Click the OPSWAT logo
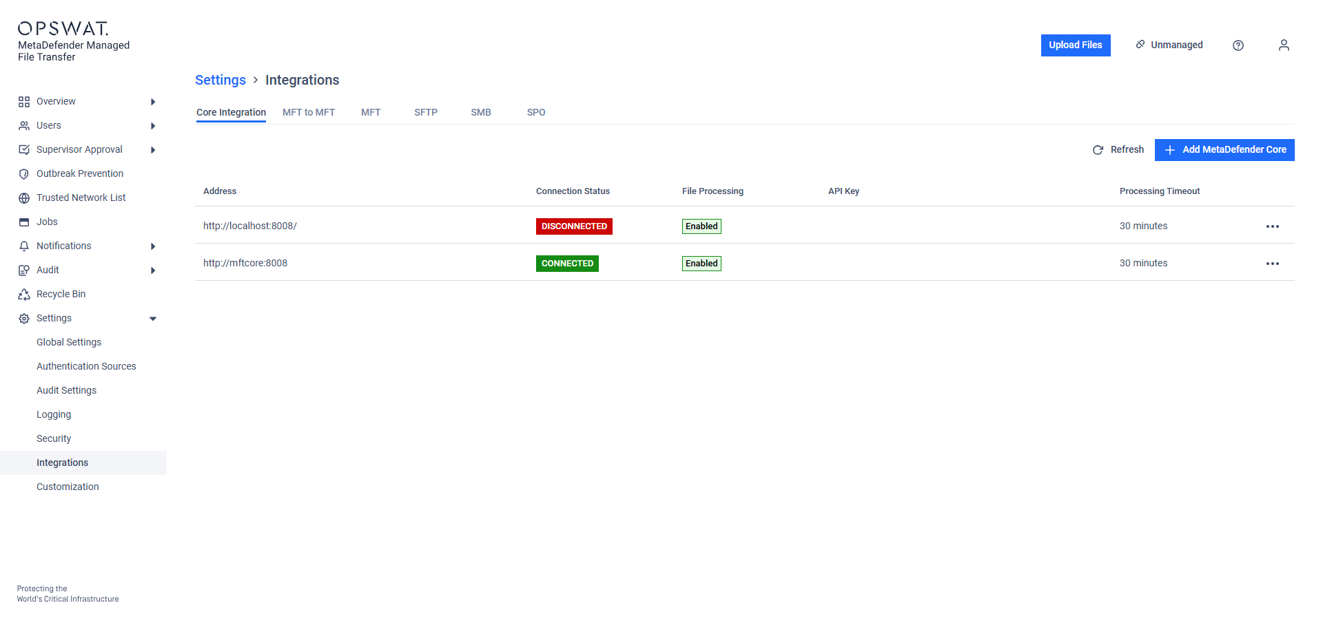The image size is (1323, 627). pos(63,28)
